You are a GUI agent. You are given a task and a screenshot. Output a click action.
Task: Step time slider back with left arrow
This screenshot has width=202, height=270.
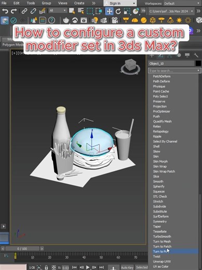click(3, 249)
